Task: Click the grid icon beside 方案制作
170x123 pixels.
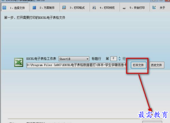Action: (34, 8)
